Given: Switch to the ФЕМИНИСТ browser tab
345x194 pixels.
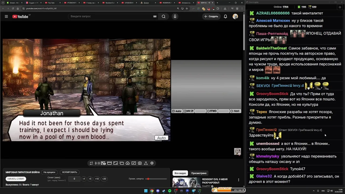Looking at the screenshot, I should [168, 3].
